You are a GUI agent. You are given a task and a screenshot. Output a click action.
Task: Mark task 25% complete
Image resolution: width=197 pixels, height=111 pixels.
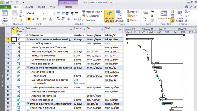(x=63, y=13)
